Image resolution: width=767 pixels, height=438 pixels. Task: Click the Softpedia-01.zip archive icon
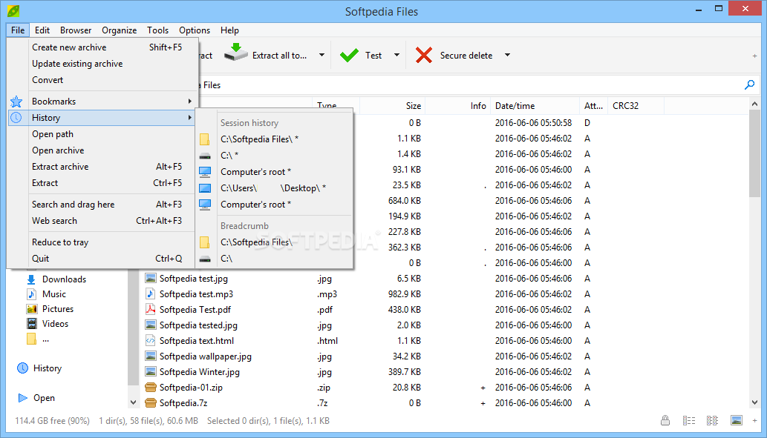coord(151,388)
